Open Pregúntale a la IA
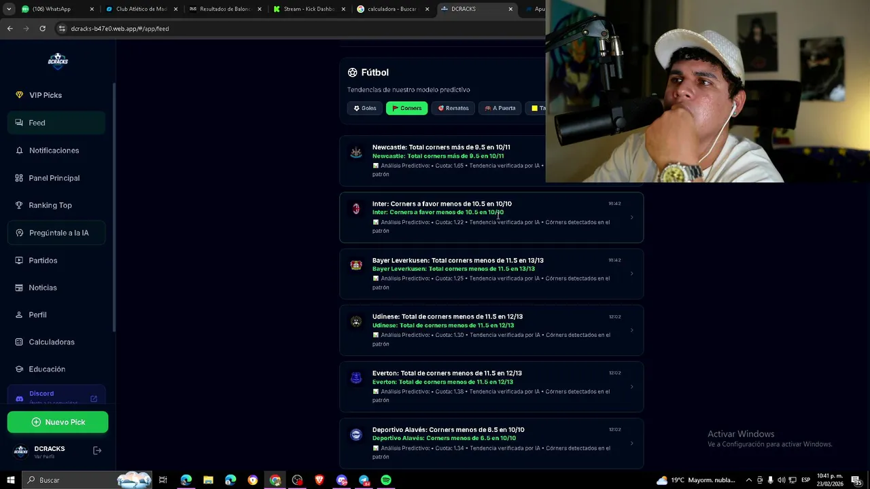This screenshot has height=489, width=870. click(x=57, y=233)
